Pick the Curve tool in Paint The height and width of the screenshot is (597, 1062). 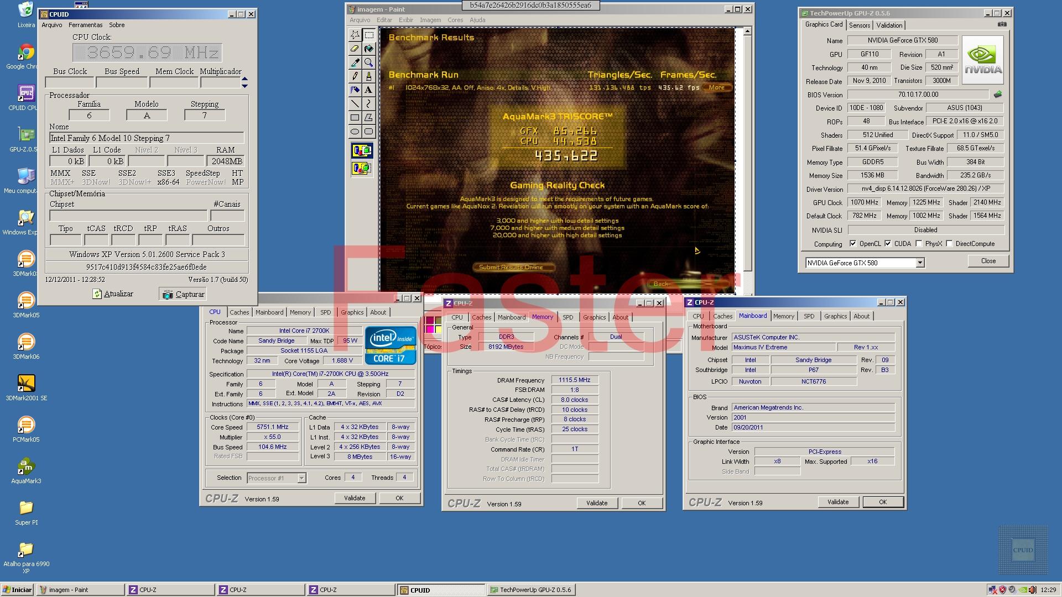369,104
